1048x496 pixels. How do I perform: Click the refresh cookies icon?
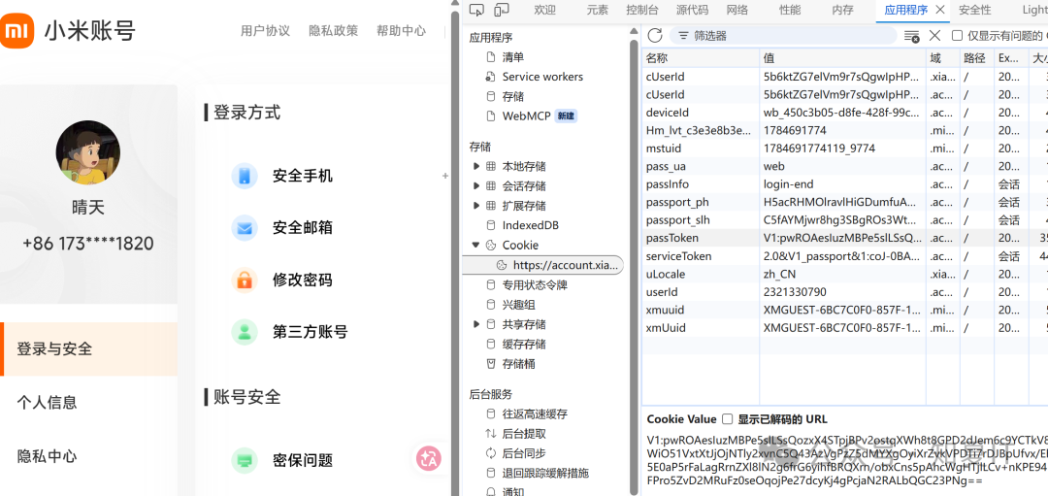pyautogui.click(x=655, y=35)
